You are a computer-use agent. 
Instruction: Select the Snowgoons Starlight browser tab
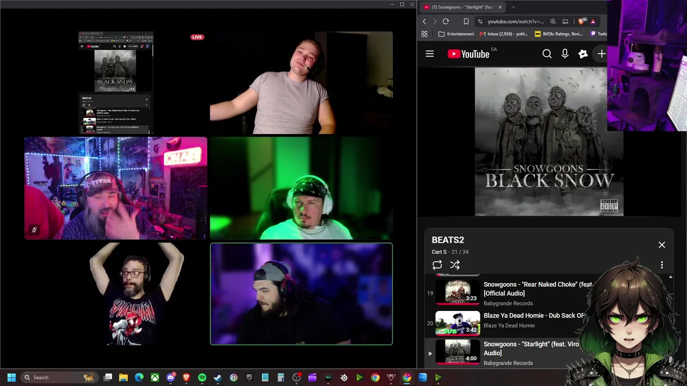tap(462, 7)
